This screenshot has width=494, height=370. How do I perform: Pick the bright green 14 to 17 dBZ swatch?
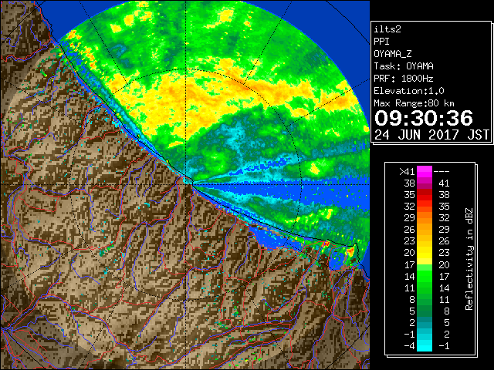[425, 276]
